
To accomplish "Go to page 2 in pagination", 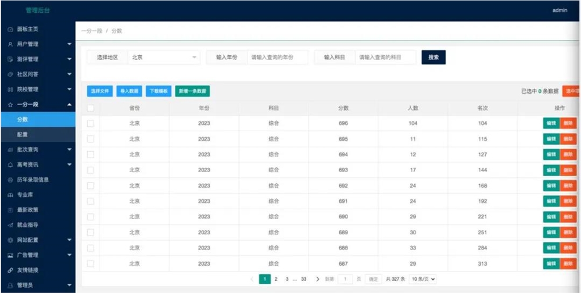I will tap(275, 279).
